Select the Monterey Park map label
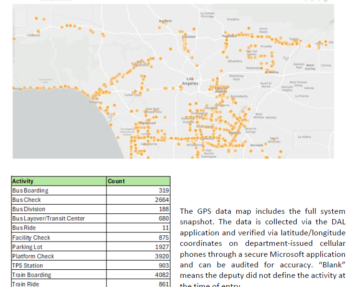The image size is (350, 287). coord(236,77)
